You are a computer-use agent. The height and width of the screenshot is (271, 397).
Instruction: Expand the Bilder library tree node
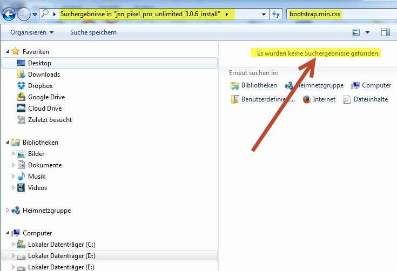pos(14,154)
